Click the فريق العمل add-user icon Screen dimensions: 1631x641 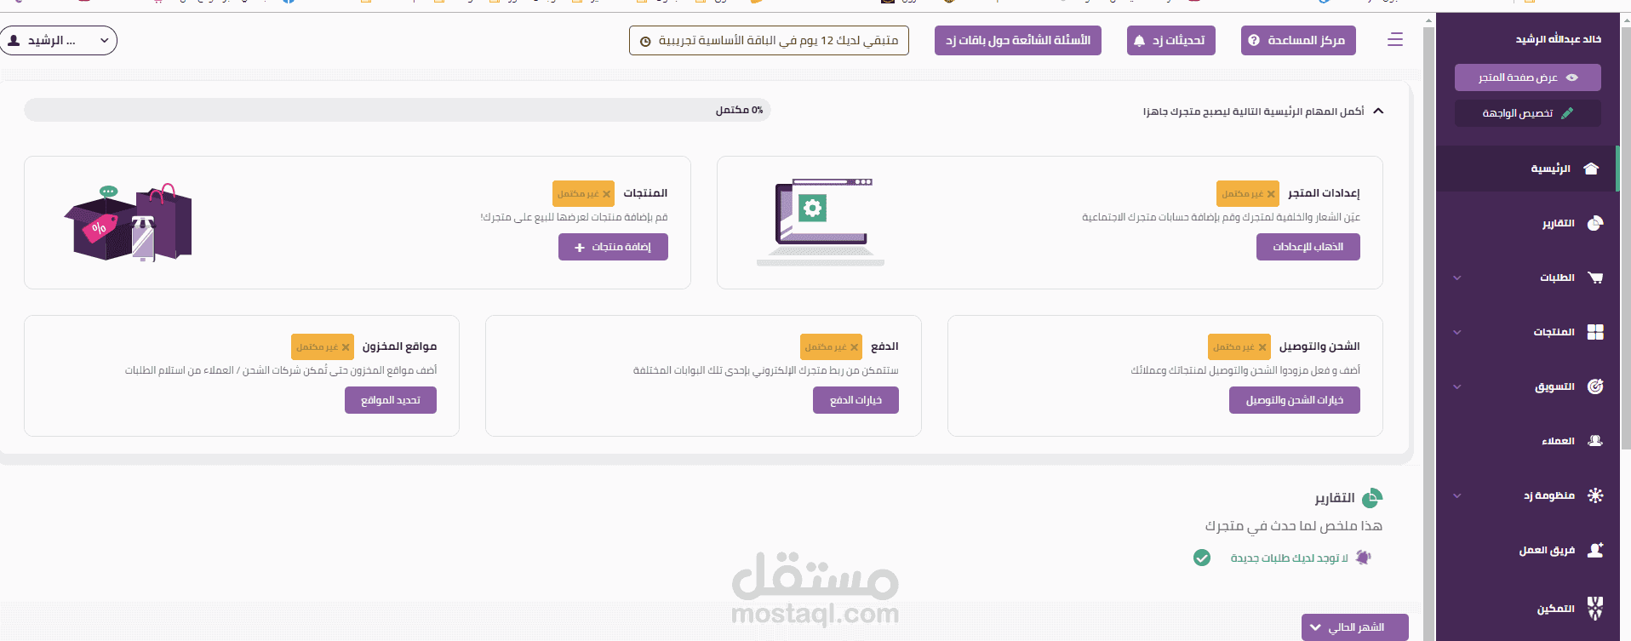tap(1595, 550)
